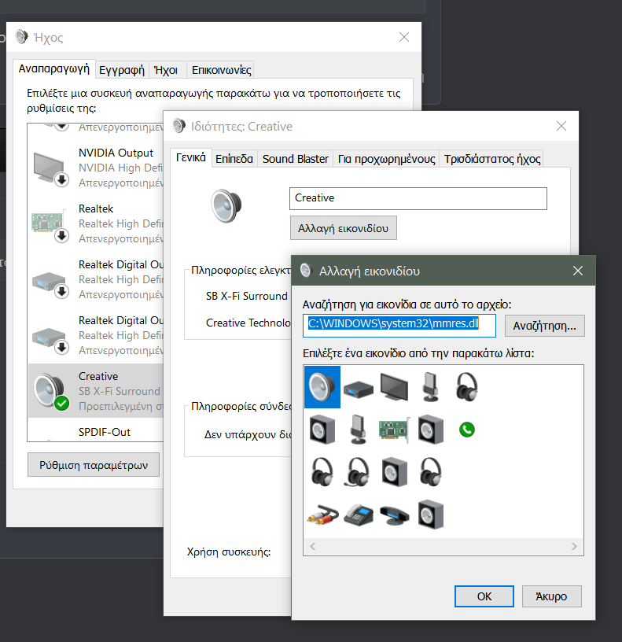Screen dimensions: 622x642
Task: Open the Επικοινωνίες tab
Action: point(221,70)
